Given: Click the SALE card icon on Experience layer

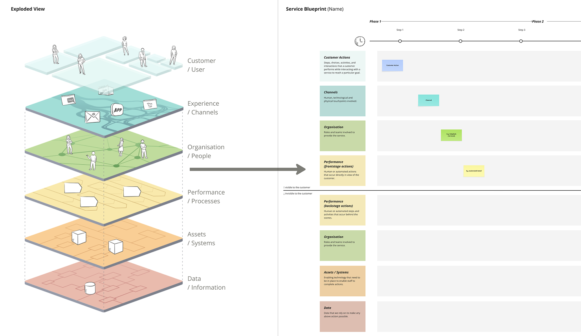Looking at the screenshot, I should (68, 100).
